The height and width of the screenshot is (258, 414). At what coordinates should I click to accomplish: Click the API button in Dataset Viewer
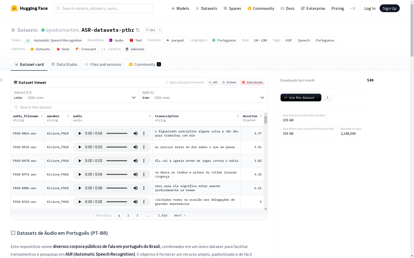coord(213,82)
